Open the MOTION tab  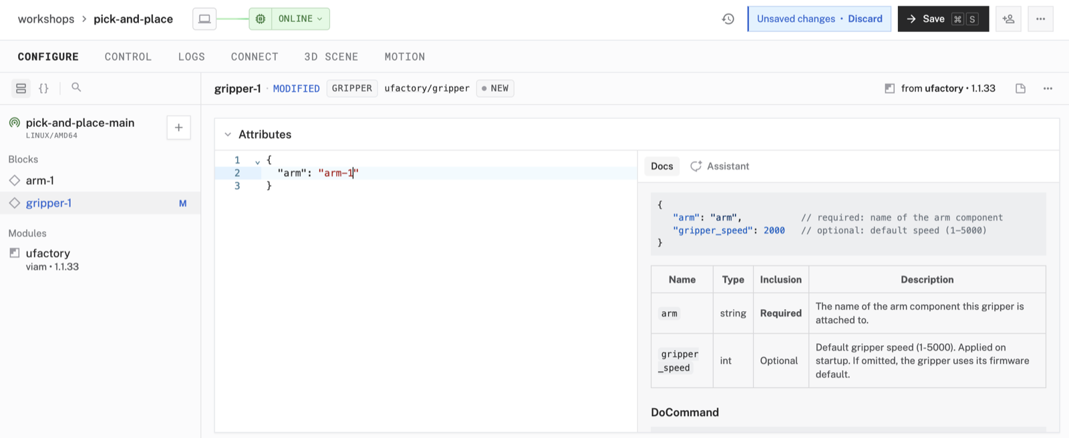405,57
